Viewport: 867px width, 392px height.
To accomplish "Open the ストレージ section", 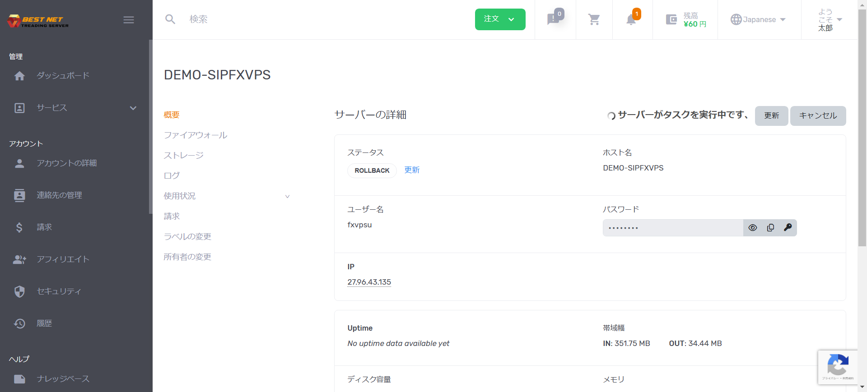I will pyautogui.click(x=183, y=156).
